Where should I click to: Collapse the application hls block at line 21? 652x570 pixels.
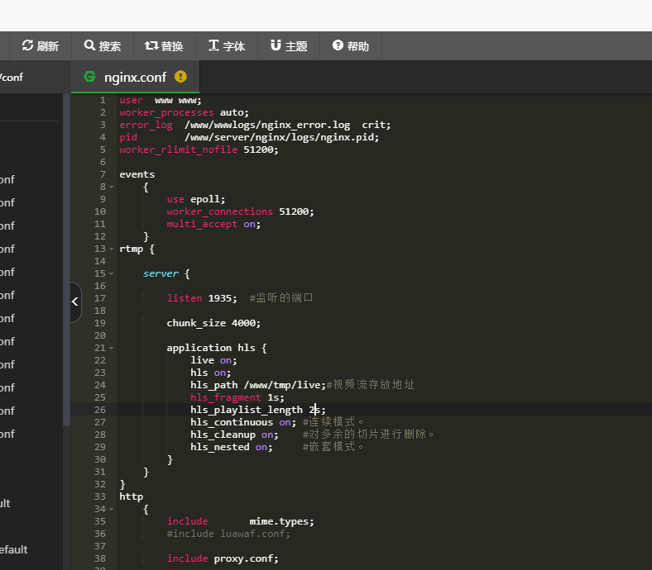(x=112, y=348)
